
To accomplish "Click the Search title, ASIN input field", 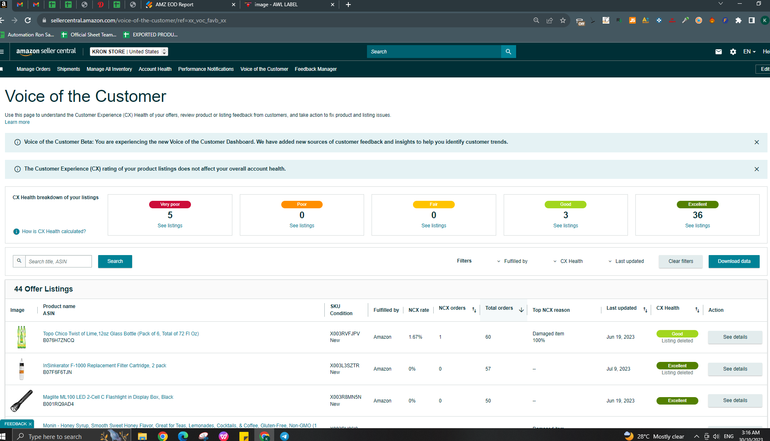I will coord(58,261).
